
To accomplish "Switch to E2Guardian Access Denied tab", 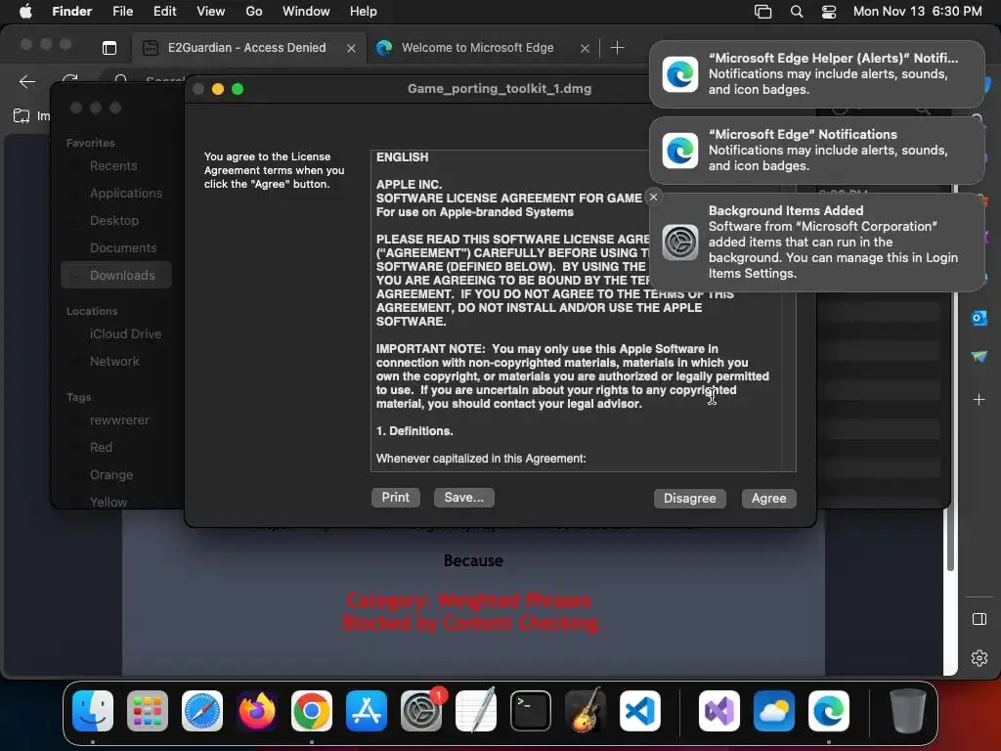I will (249, 48).
